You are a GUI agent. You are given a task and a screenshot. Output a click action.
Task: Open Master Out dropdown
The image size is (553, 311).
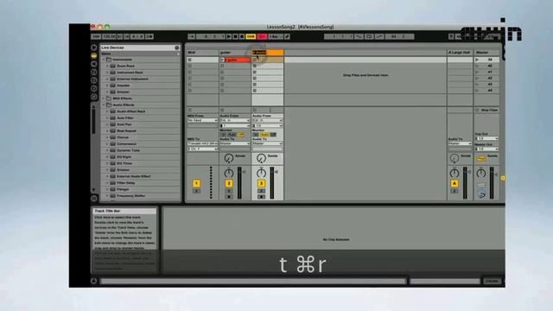click(486, 149)
